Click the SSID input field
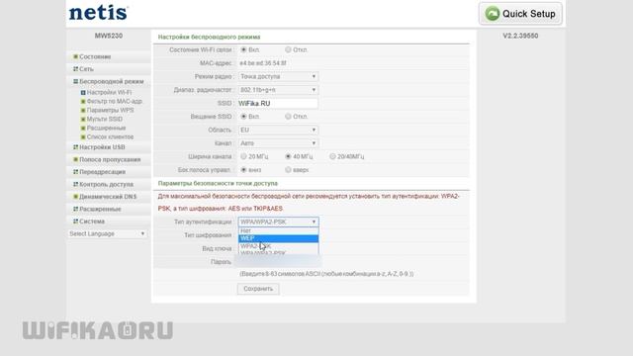This screenshot has width=633, height=356. [278, 103]
